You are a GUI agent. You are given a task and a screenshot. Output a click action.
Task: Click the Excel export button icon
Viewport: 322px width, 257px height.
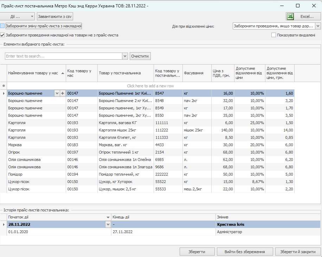click(x=291, y=16)
